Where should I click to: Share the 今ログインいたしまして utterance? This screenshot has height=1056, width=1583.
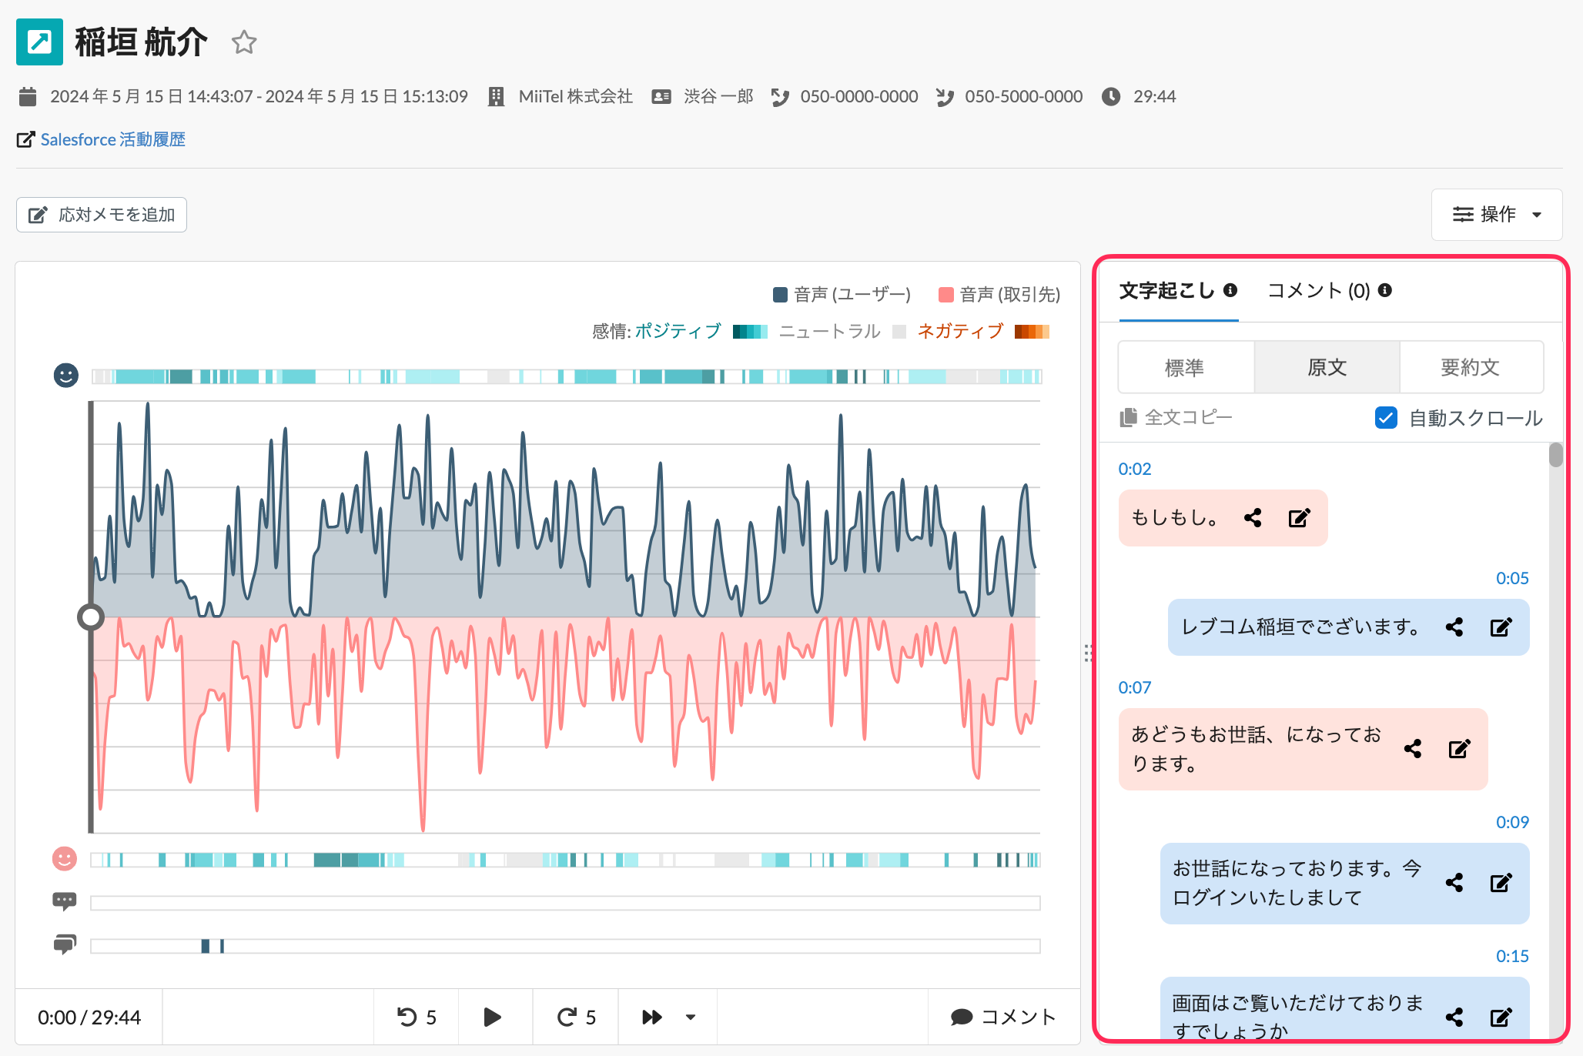coord(1454,883)
